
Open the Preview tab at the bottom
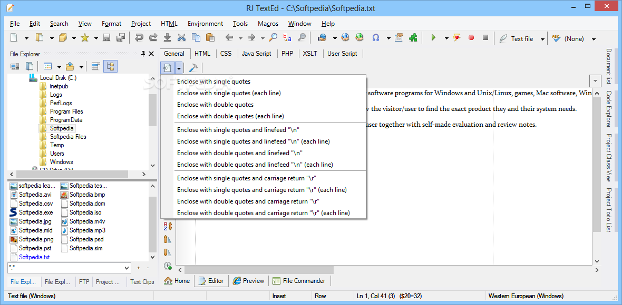point(249,281)
